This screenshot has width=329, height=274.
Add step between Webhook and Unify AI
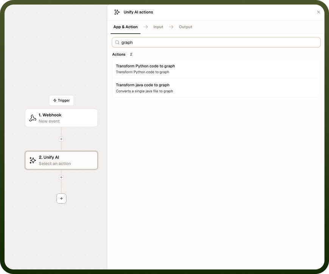tap(61, 139)
